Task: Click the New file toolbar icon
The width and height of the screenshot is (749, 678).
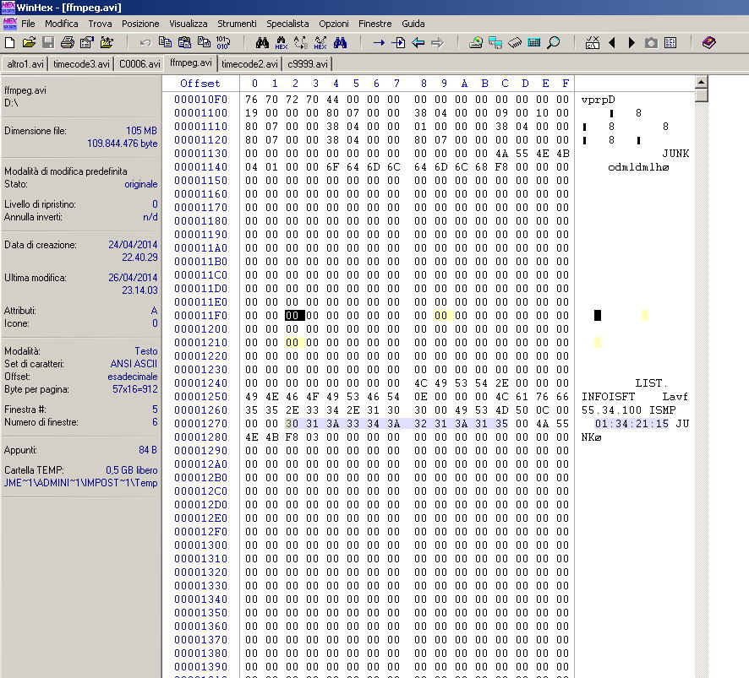Action: click(x=10, y=42)
